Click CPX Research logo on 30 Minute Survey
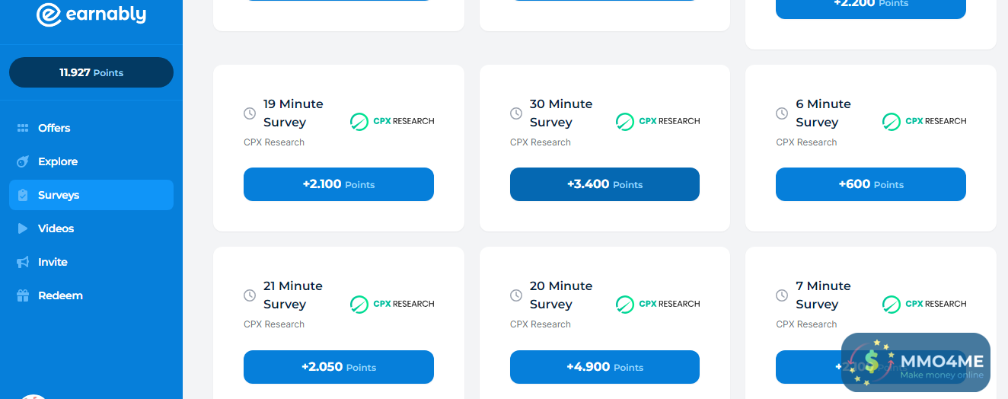The height and width of the screenshot is (399, 1008). pos(657,121)
